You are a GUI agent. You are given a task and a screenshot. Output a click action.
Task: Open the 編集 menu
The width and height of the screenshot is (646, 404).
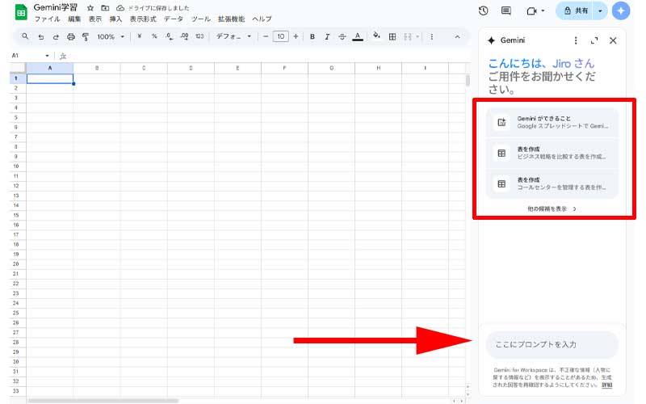(74, 19)
